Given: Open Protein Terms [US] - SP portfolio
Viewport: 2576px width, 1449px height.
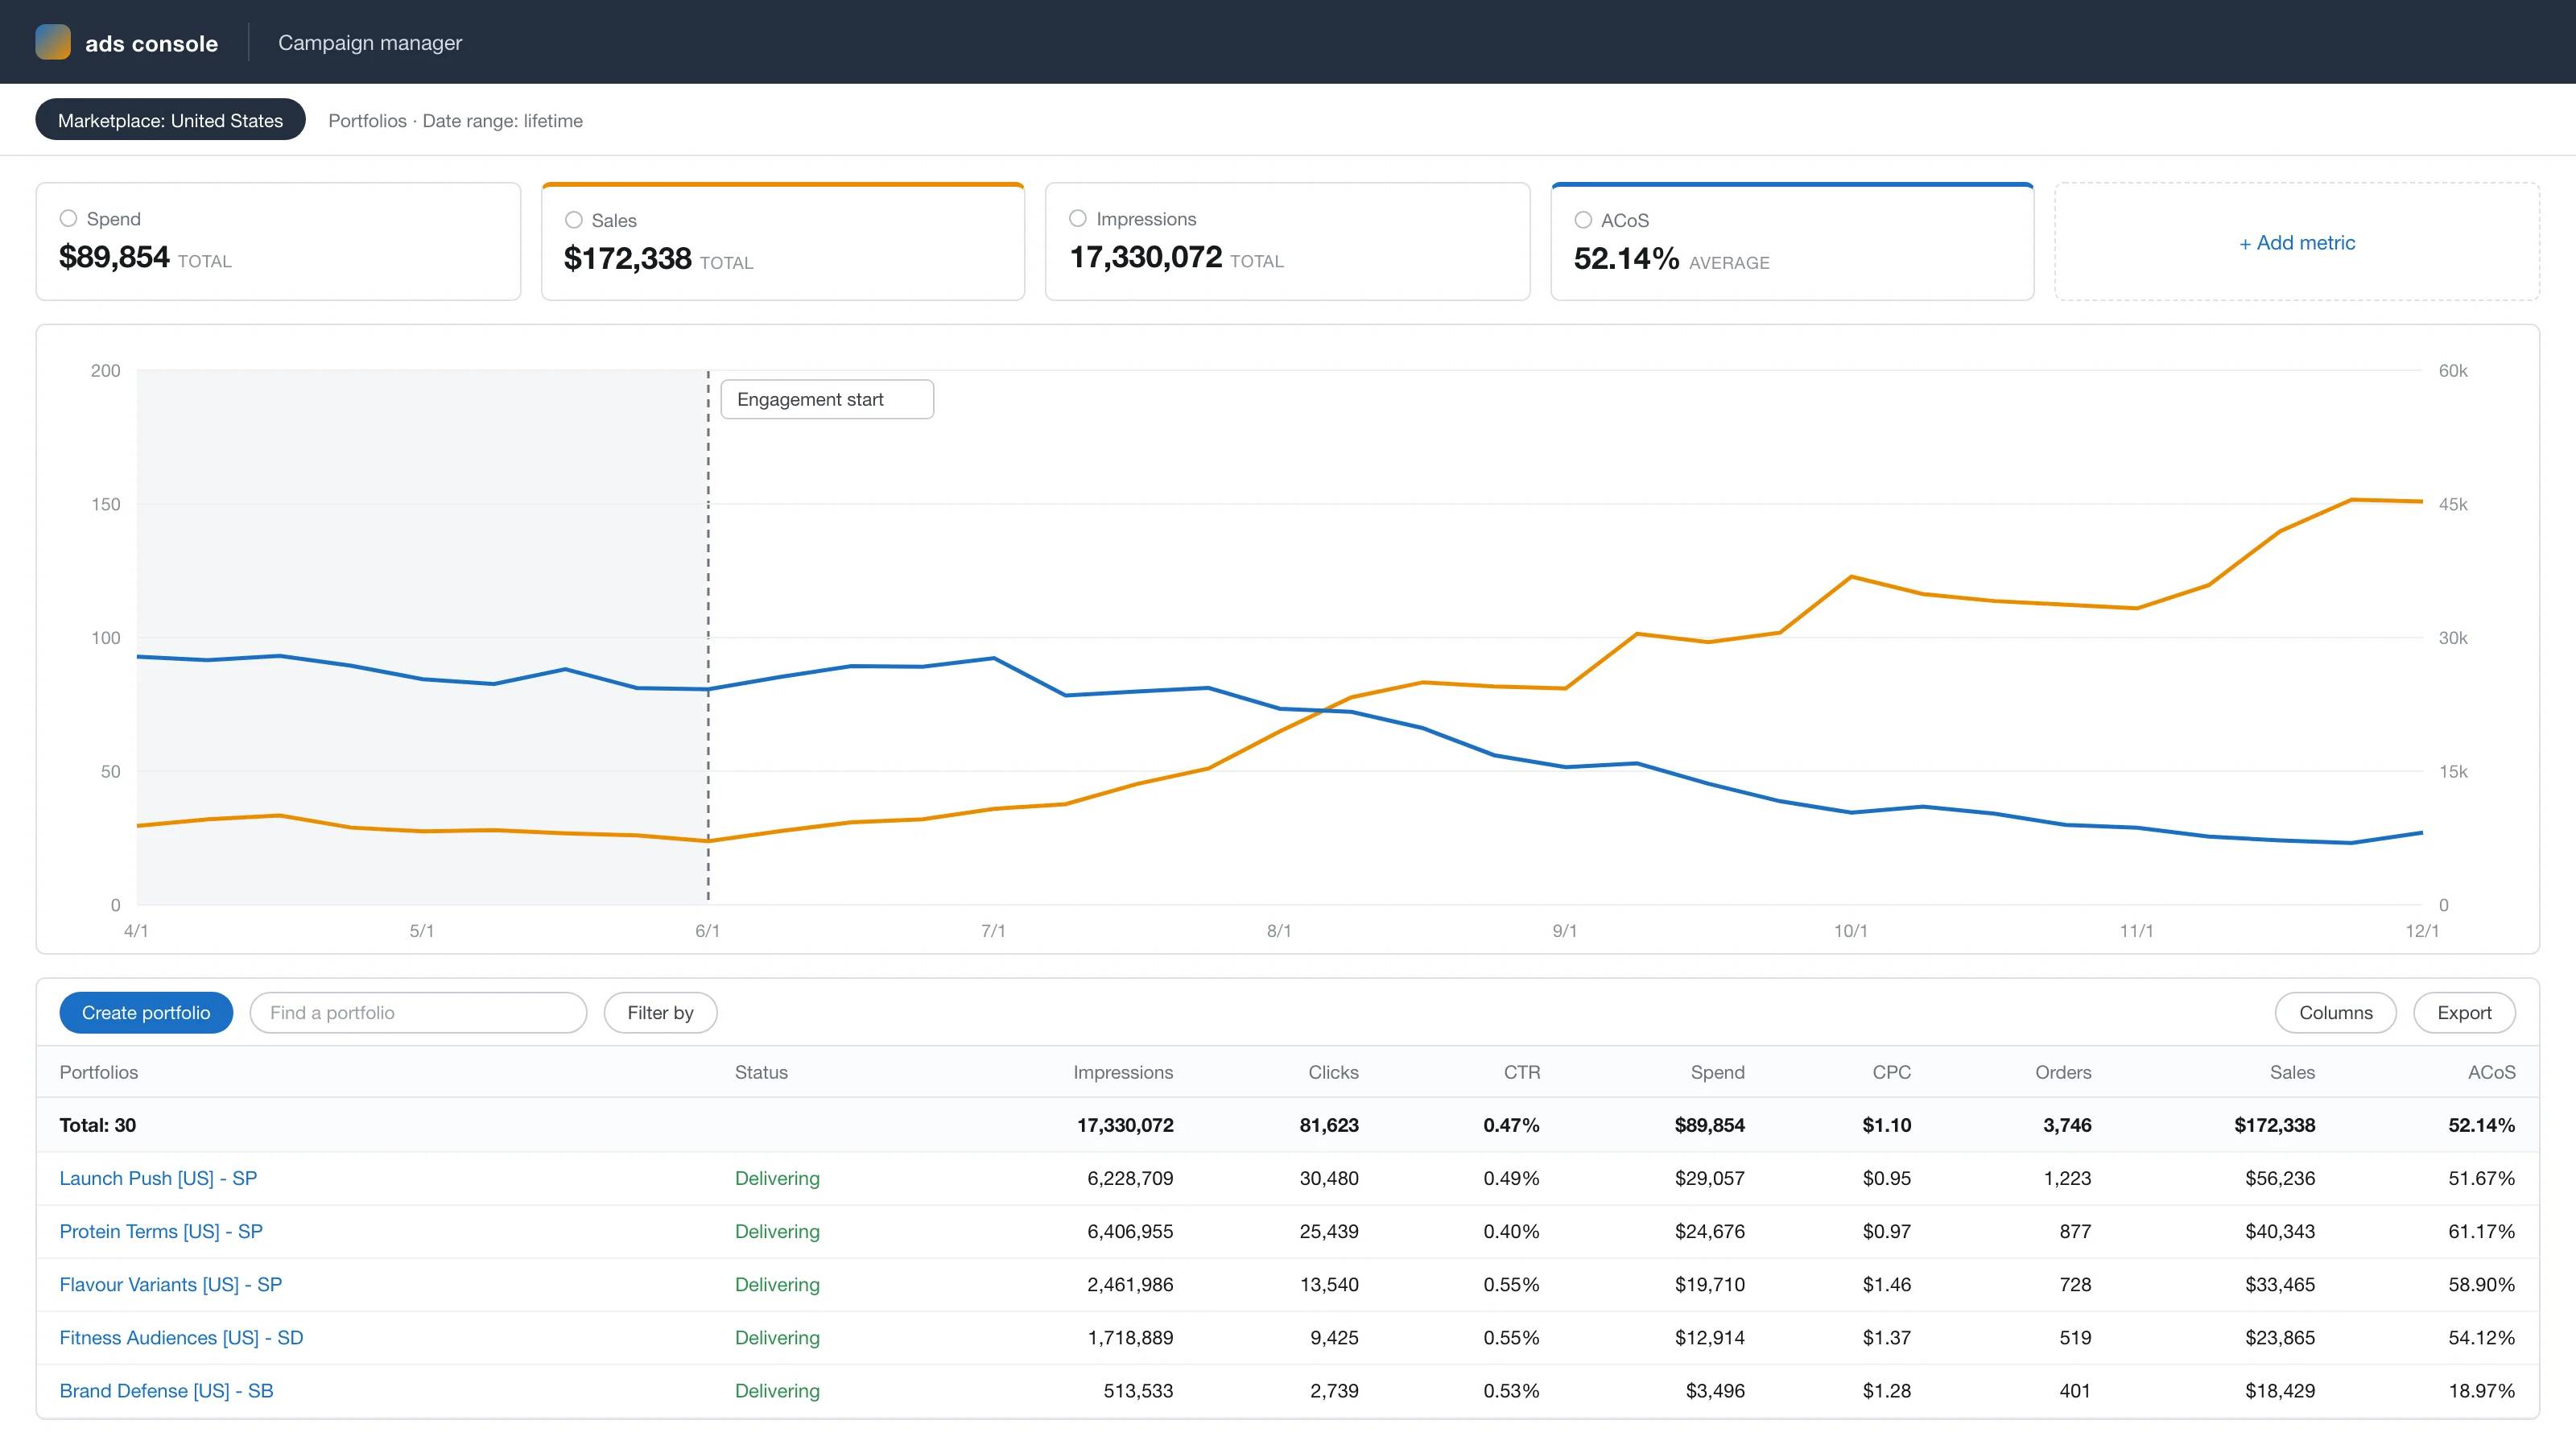Looking at the screenshot, I should (161, 1231).
